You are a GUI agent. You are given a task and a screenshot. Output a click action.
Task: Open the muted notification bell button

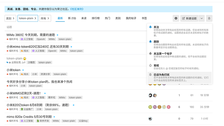209,18
